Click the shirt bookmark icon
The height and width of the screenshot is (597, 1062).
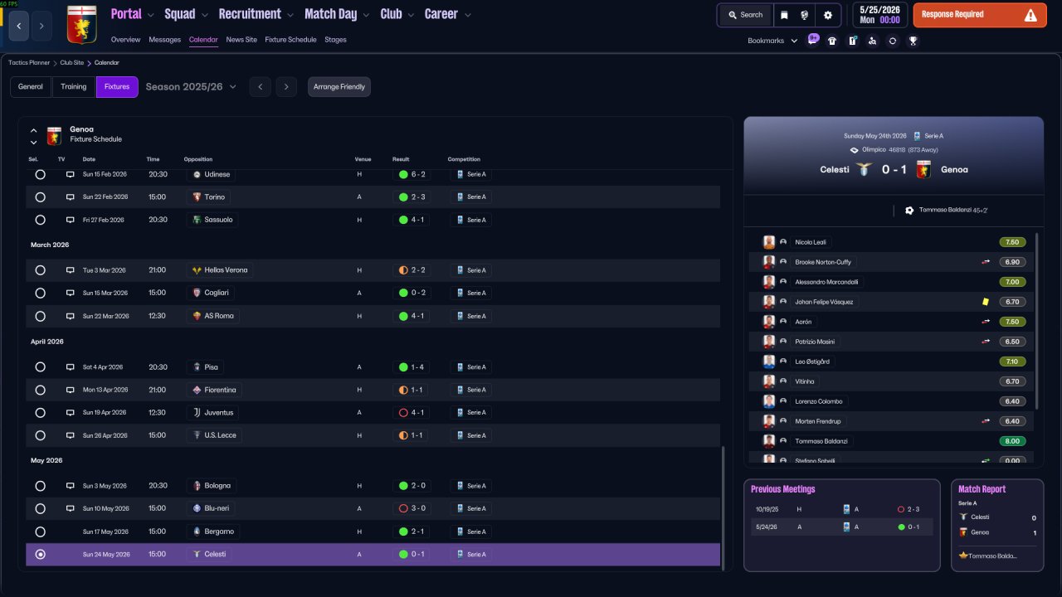point(832,41)
